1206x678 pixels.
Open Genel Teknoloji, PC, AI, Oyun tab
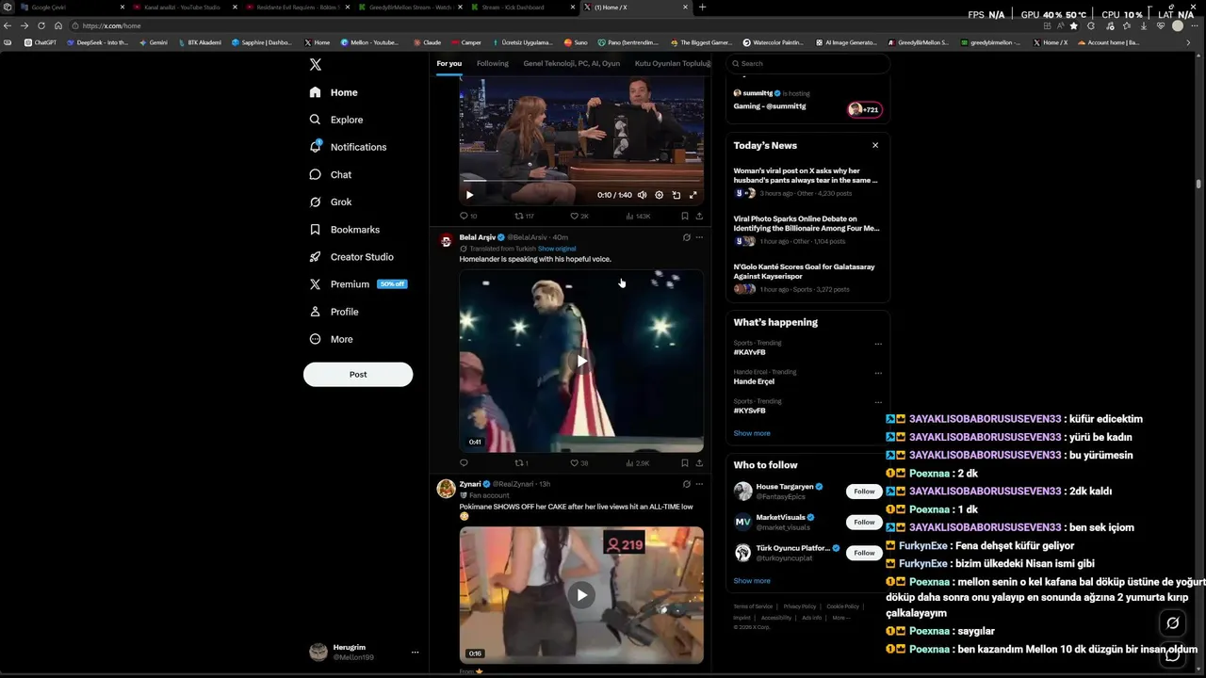point(571,63)
